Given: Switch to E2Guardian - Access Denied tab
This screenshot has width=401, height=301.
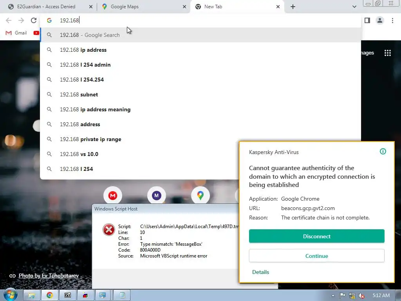Looking at the screenshot, I should tap(51, 7).
